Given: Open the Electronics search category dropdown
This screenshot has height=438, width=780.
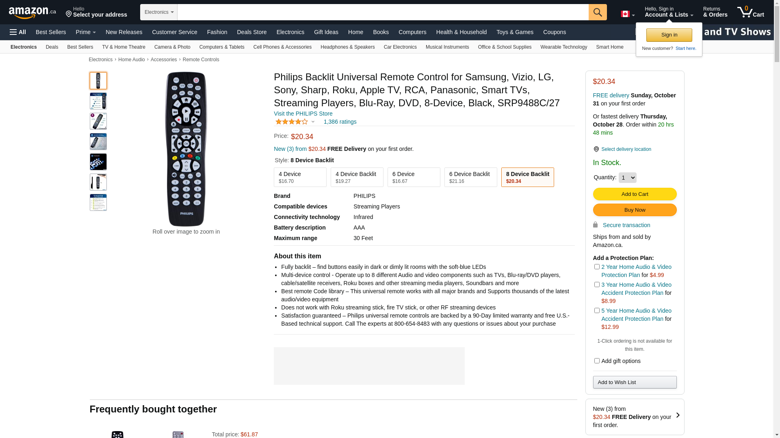Looking at the screenshot, I should point(159,12).
